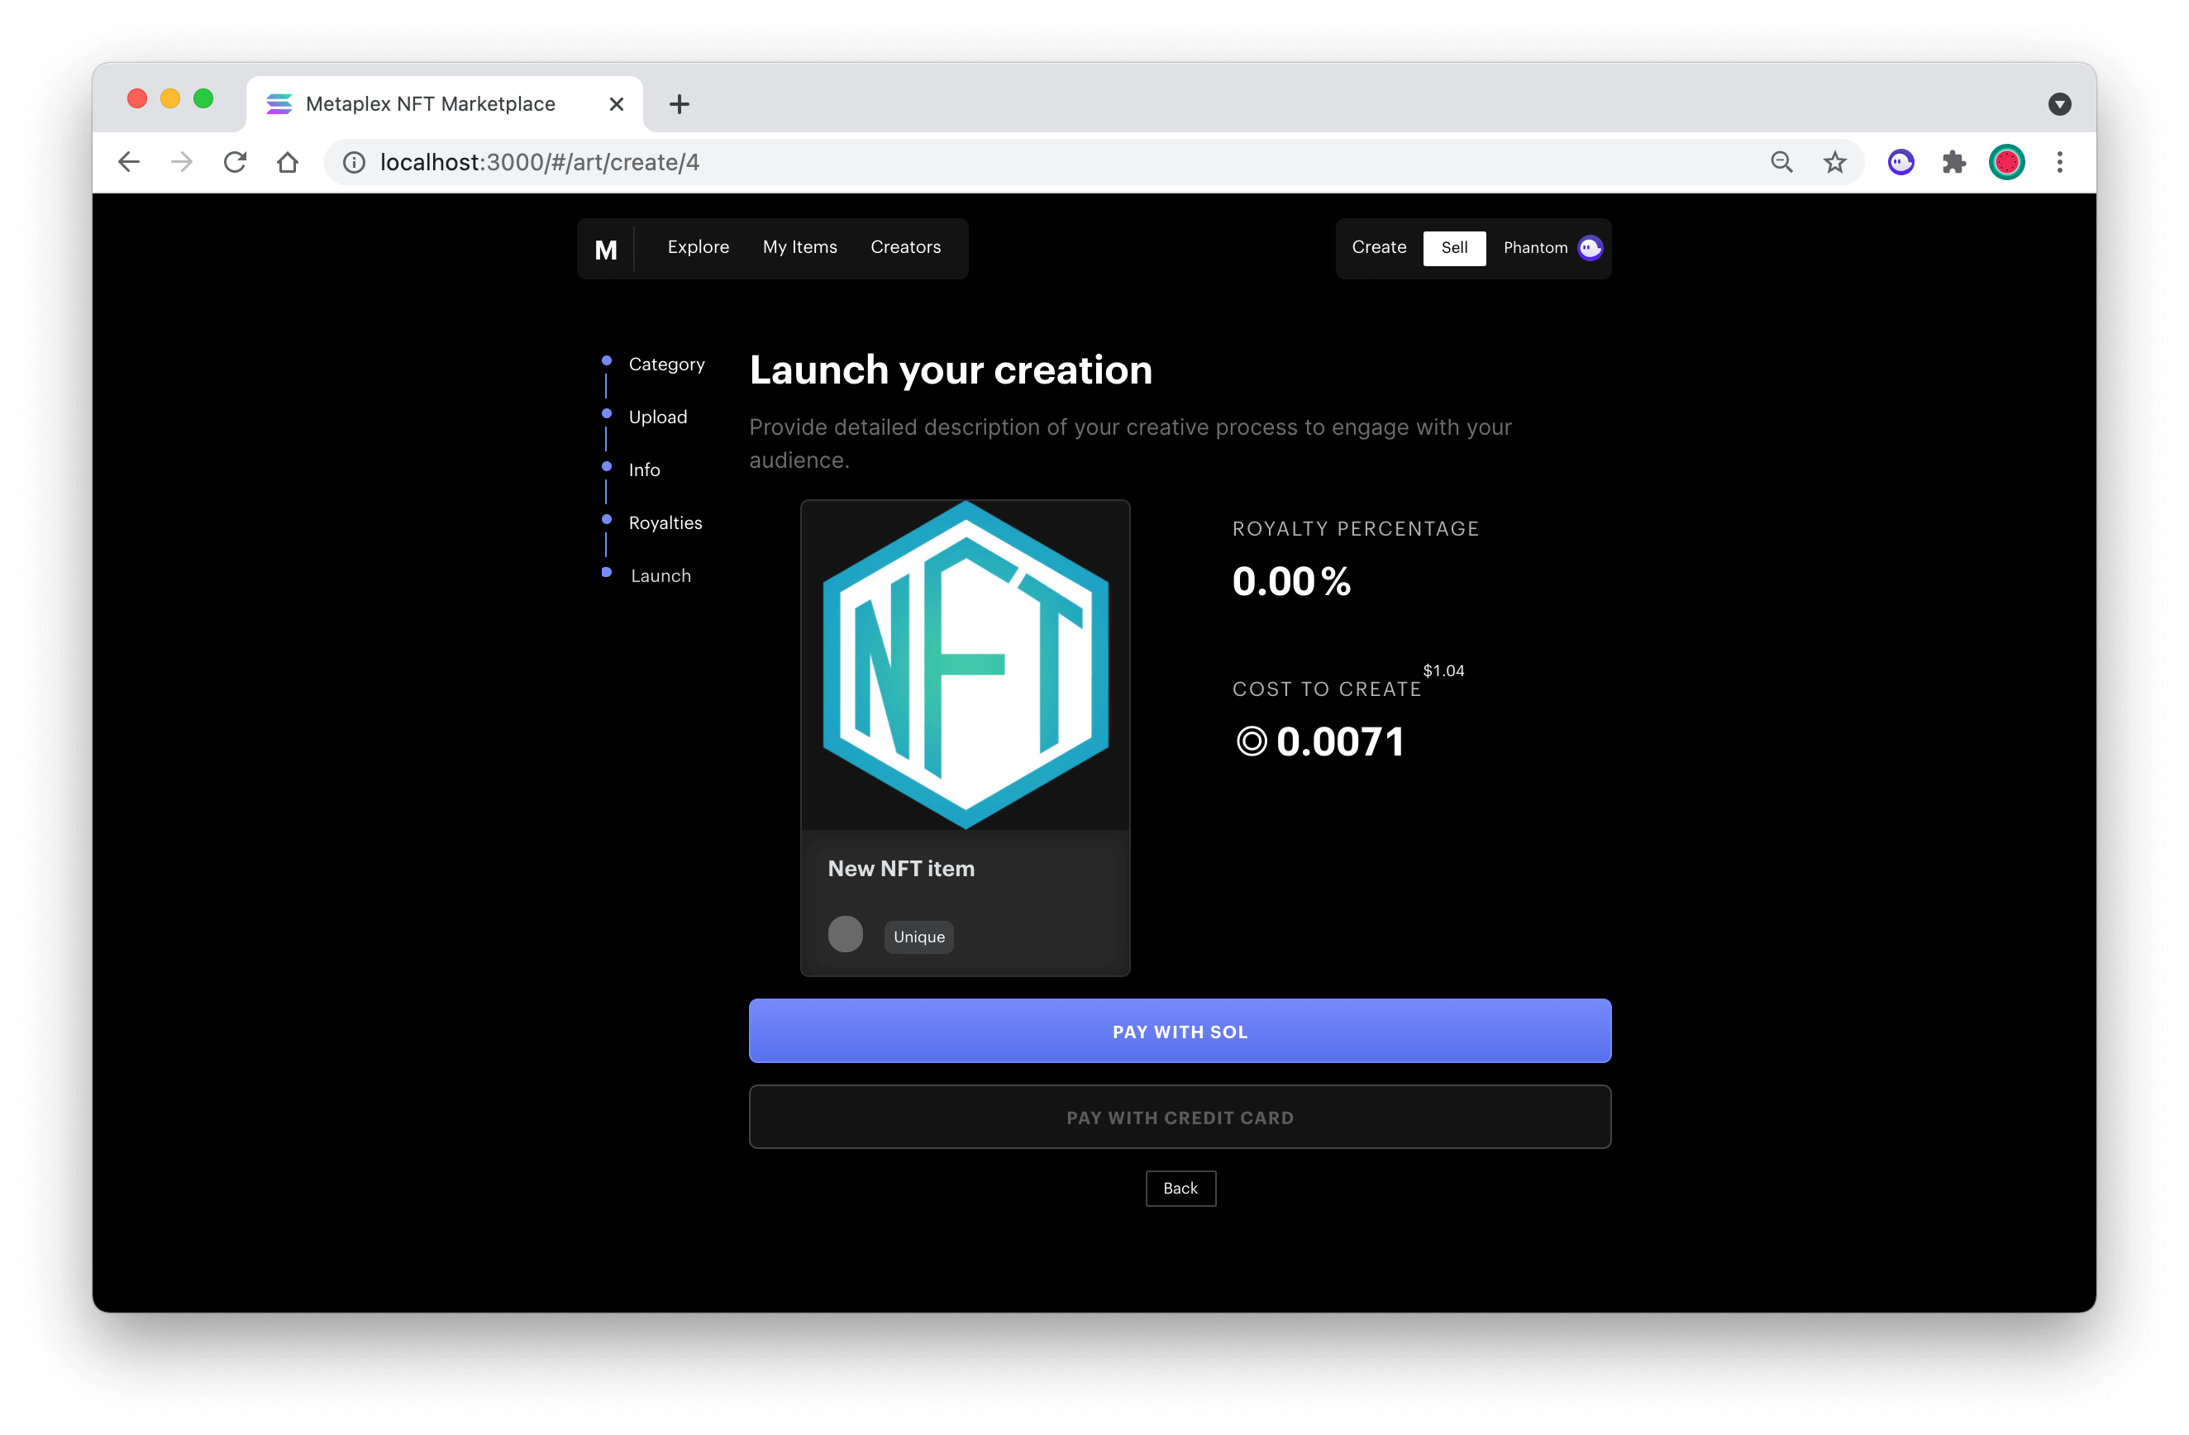Reload the page
Screen dimensions: 2189x1435
[236, 163]
